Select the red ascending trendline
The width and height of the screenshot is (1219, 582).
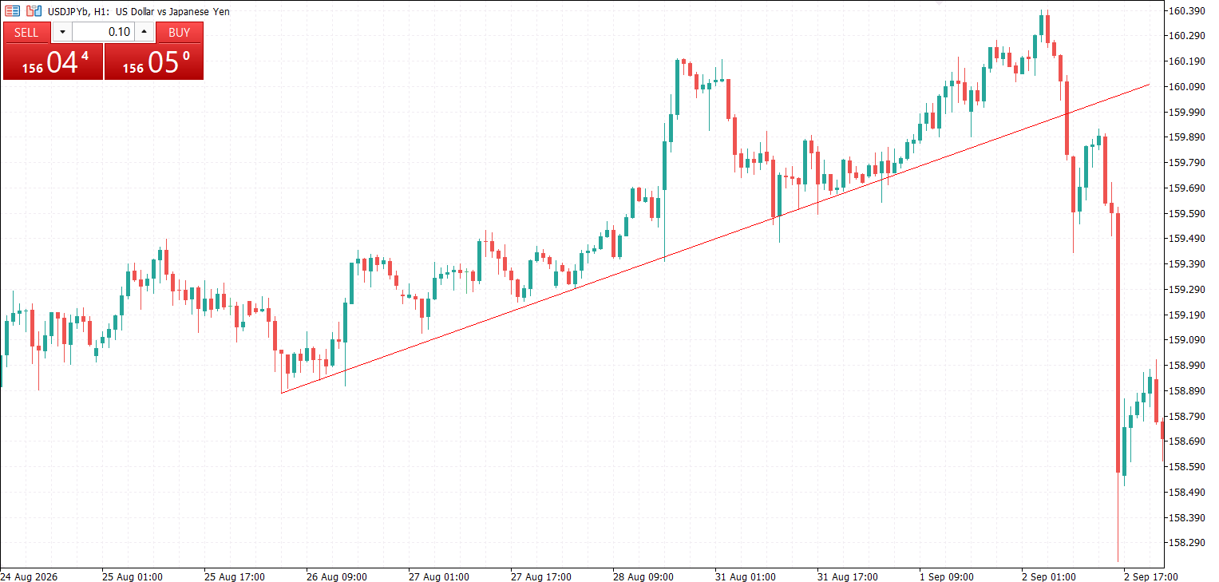point(715,238)
